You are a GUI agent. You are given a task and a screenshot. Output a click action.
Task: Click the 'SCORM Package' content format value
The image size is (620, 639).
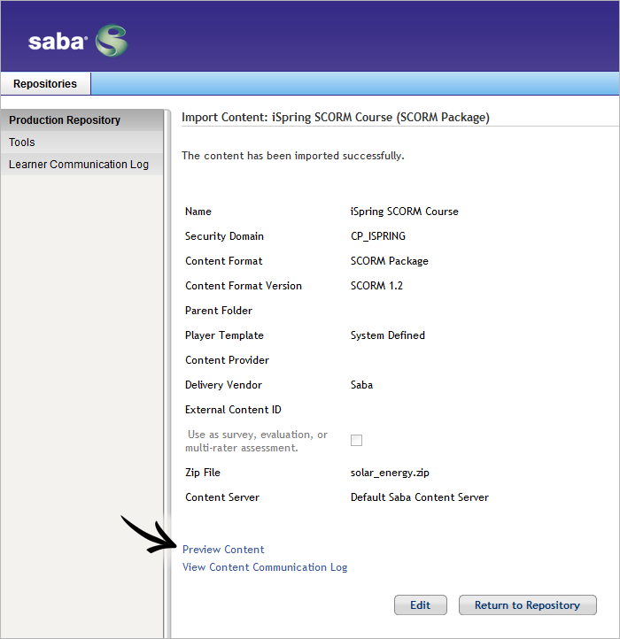[x=389, y=261]
